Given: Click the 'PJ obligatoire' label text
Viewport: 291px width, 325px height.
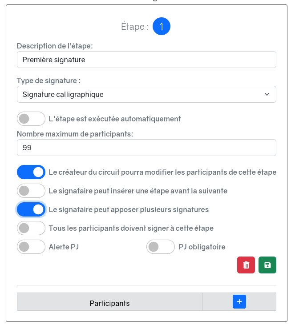Looking at the screenshot, I should click(x=202, y=247).
